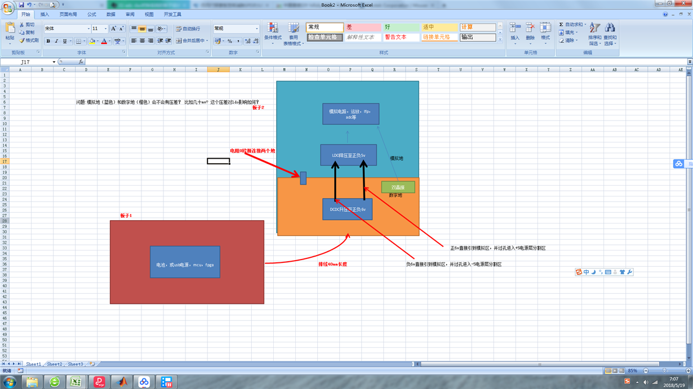The image size is (693, 389).
Task: Toggle bold formatting
Action: click(48, 41)
